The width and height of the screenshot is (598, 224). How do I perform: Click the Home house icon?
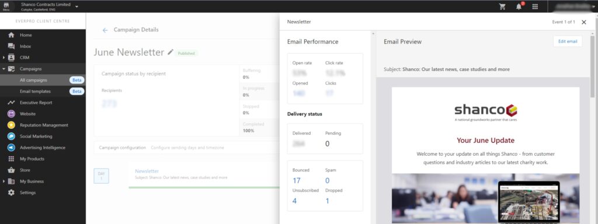coord(11,35)
